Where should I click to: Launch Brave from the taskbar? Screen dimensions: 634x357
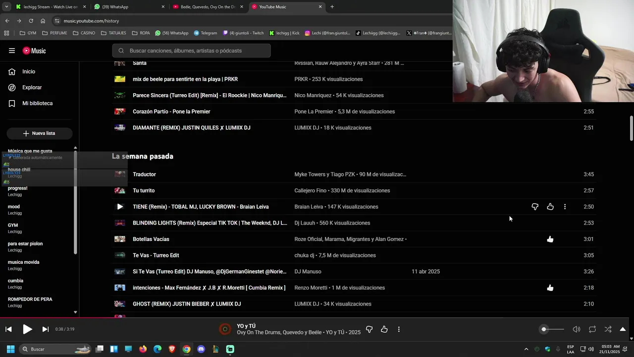[172, 349]
